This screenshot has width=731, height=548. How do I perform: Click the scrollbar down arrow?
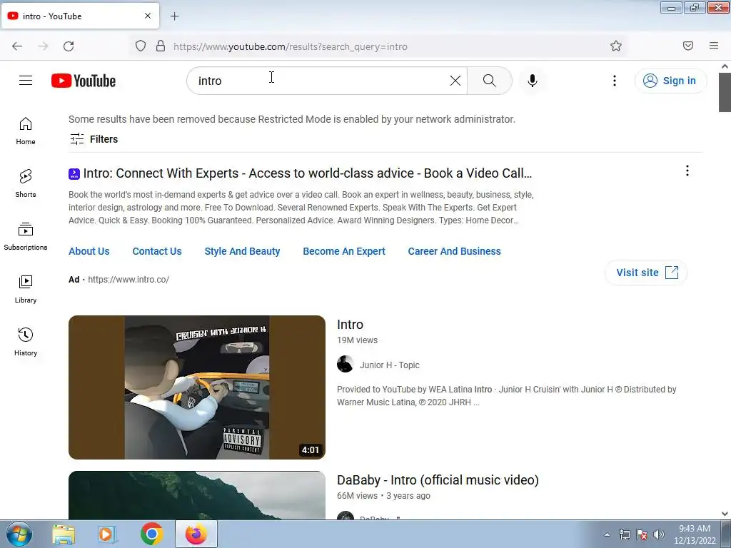point(725,514)
